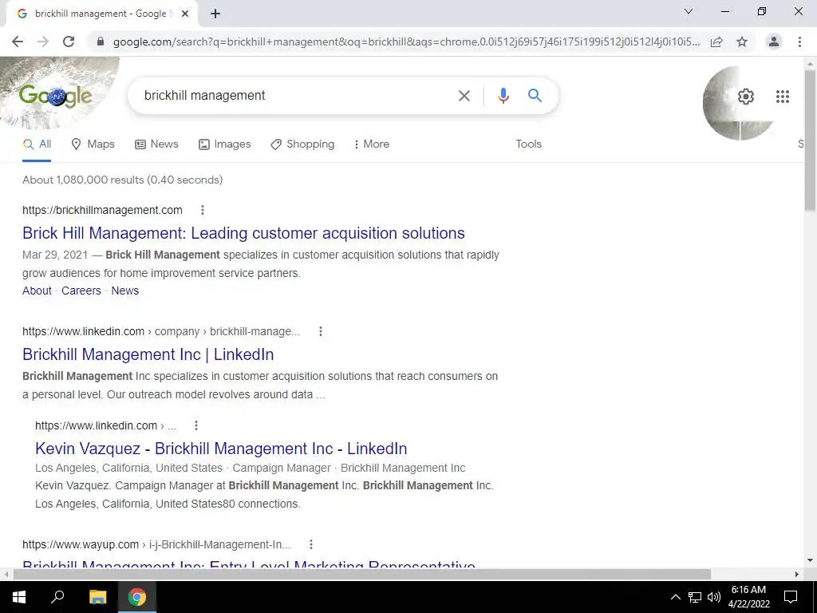817x613 pixels.
Task: Open the News sitelink under first result
Action: [x=125, y=291]
